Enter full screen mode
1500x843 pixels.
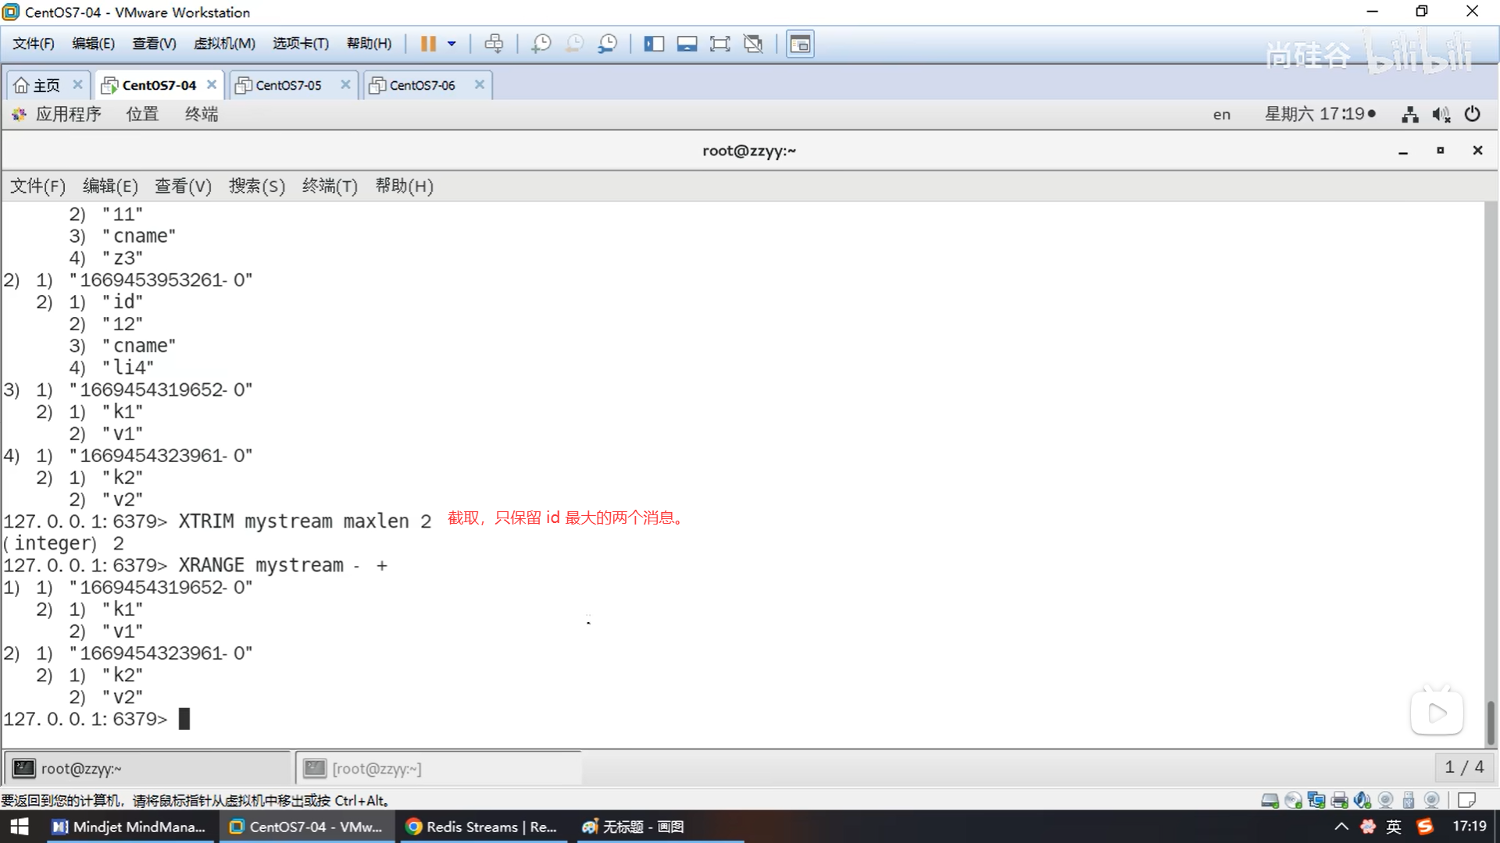click(720, 44)
